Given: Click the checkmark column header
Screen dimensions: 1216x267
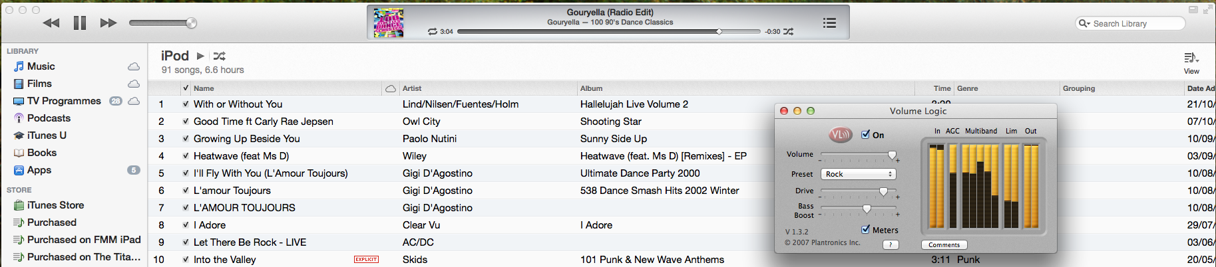Looking at the screenshot, I should (x=186, y=88).
